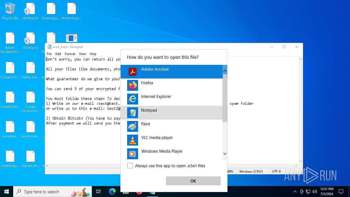Select the Google Chrome.ln desktop file
This screenshot has width=350, height=197.
(31, 102)
